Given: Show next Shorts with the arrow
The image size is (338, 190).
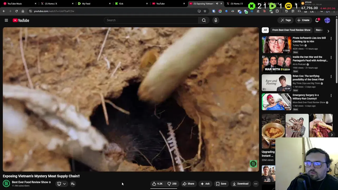Looking at the screenshot, I should tap(332, 135).
